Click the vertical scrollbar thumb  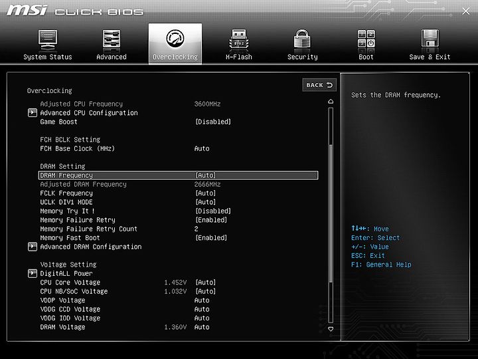coord(331,213)
